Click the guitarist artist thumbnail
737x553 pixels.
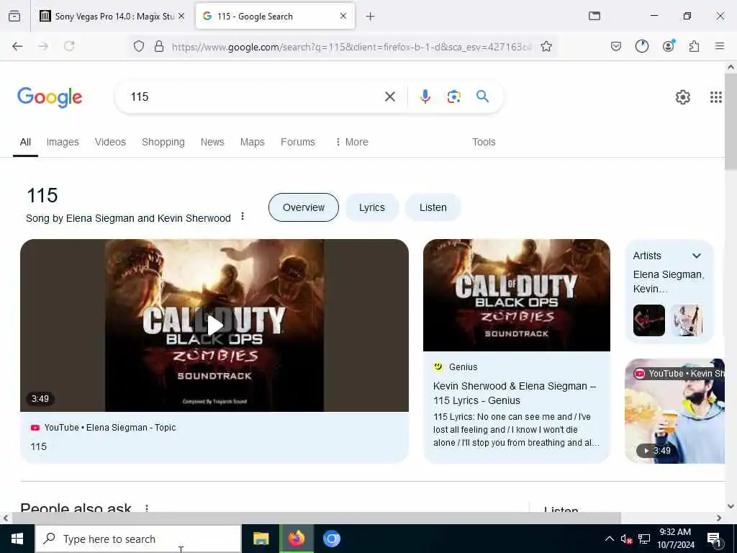pyautogui.click(x=648, y=320)
